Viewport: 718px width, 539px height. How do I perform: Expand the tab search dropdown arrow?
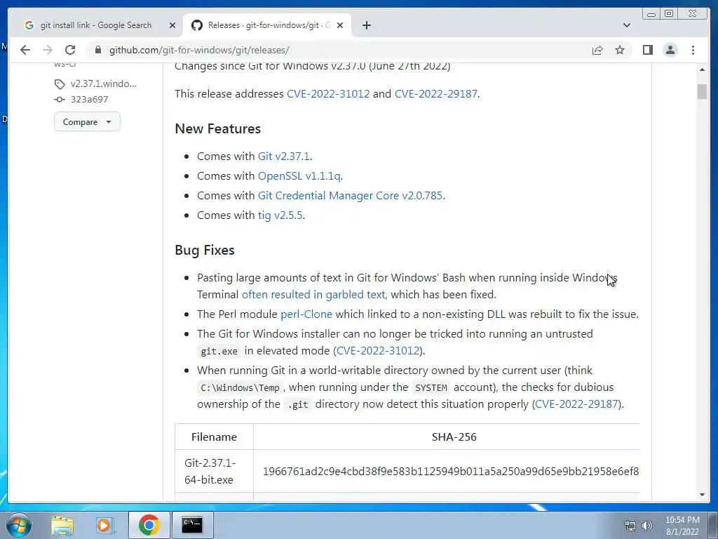tap(627, 25)
